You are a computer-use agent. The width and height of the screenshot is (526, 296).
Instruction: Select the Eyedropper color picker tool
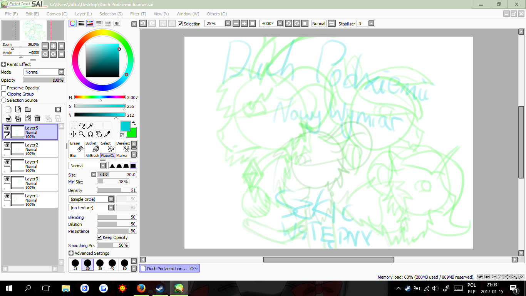(x=107, y=134)
